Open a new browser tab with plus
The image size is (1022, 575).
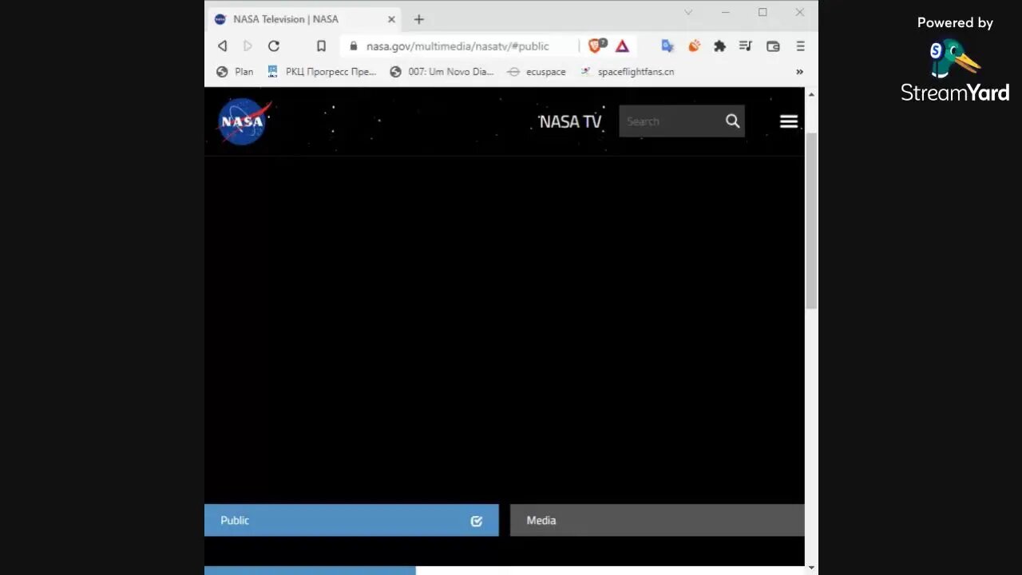(x=418, y=19)
